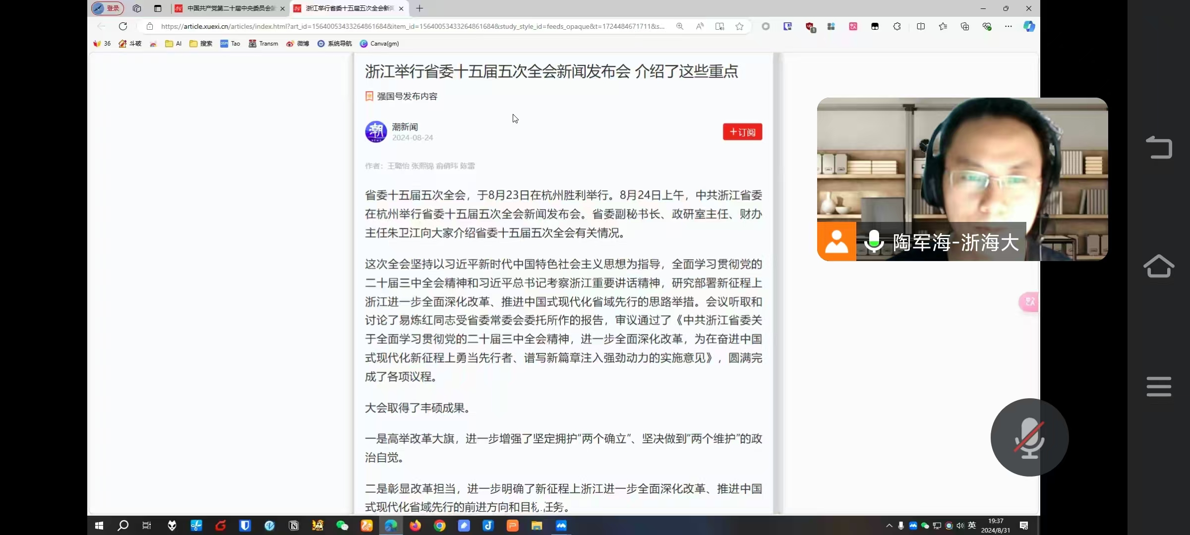Open the Collections icon in toolbar
Image resolution: width=1190 pixels, height=535 pixels.
click(x=964, y=26)
